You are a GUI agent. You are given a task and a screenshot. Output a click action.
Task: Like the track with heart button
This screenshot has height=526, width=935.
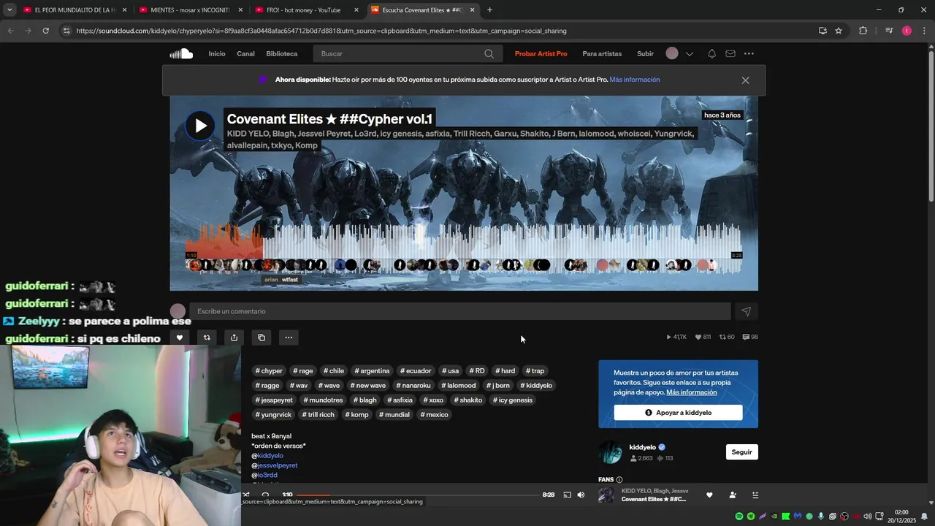tap(180, 338)
